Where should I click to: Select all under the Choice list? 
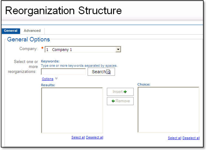[x=175, y=138]
